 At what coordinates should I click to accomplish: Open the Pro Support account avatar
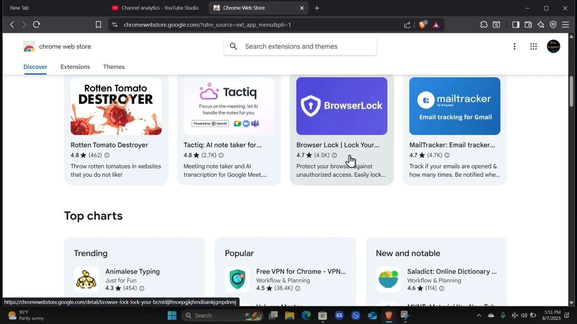pos(553,46)
